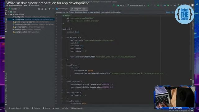
Task: Click the Apply Changes and Restart Activity icon
Action: (x=151, y=5)
